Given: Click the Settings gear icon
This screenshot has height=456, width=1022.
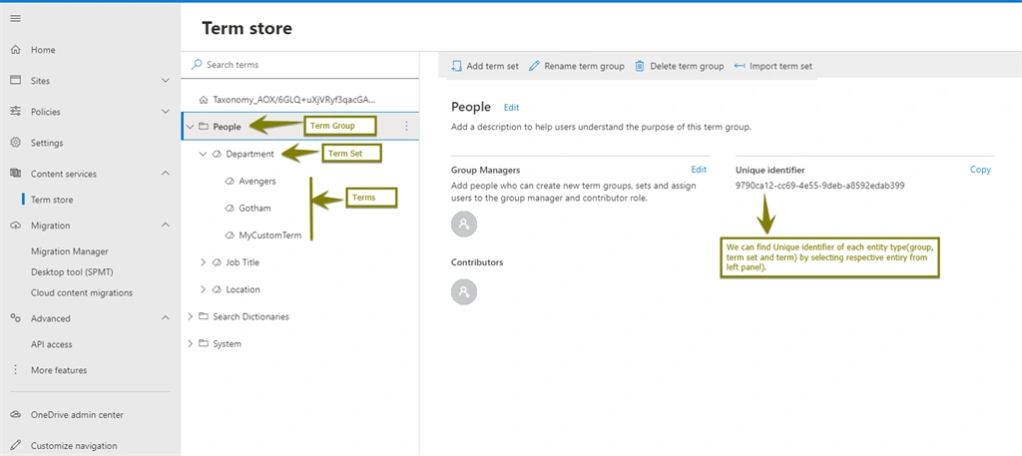Looking at the screenshot, I should (x=16, y=143).
